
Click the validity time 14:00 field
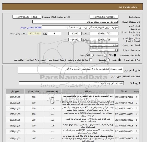coord(75,40)
